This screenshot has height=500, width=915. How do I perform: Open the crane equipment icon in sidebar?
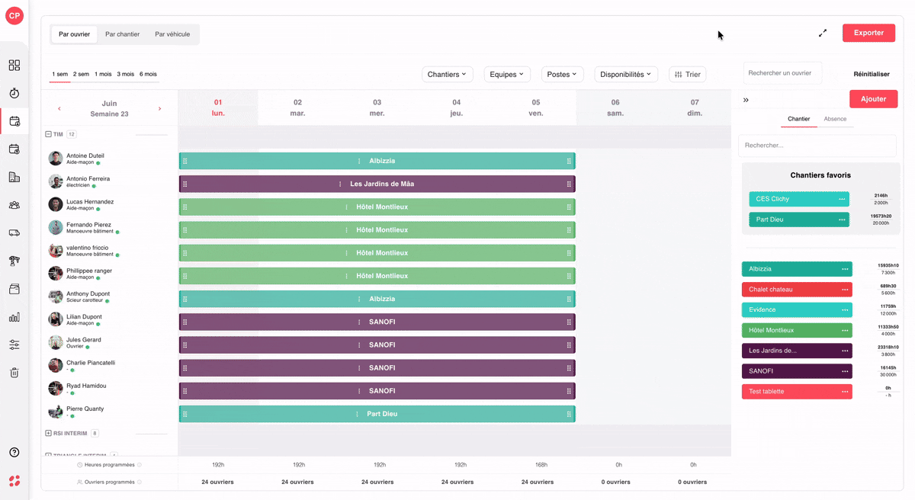pos(14,261)
